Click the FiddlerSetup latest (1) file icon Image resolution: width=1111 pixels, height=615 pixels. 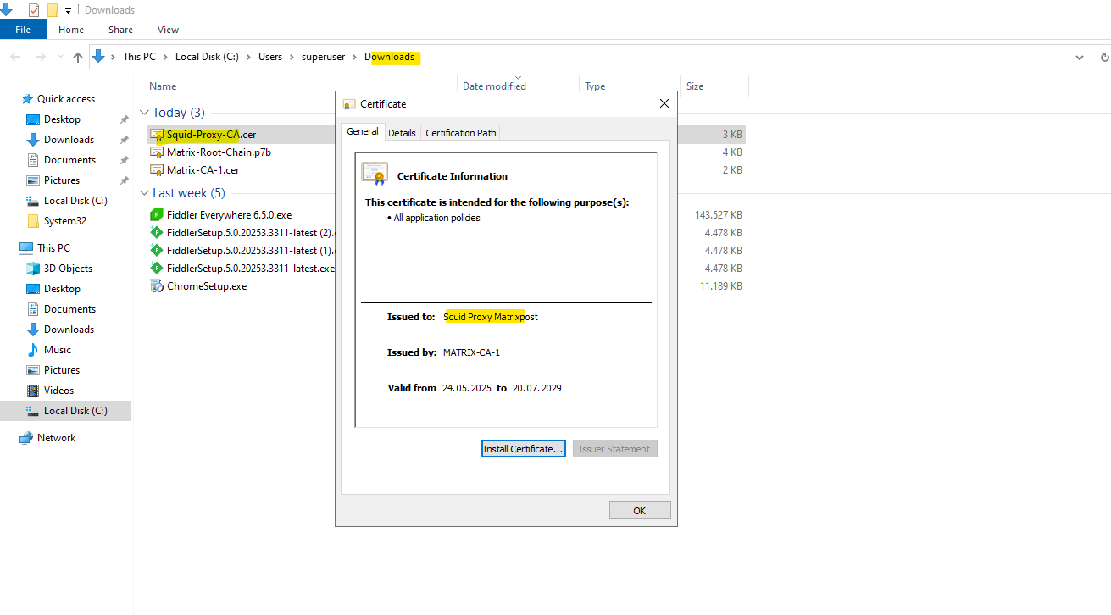(157, 251)
